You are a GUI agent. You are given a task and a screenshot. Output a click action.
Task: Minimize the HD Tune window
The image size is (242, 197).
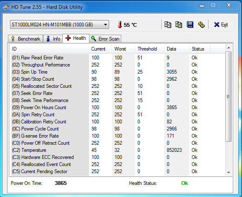pyautogui.click(x=202, y=6)
